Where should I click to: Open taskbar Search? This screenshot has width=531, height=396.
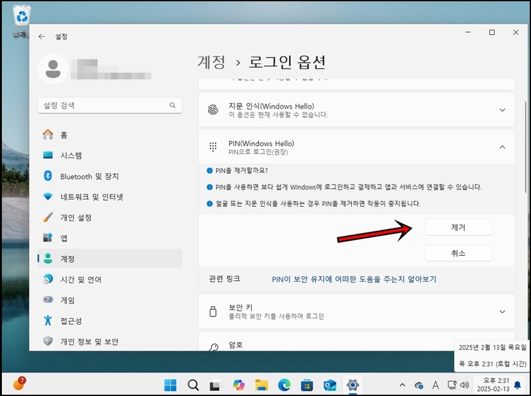click(x=193, y=385)
